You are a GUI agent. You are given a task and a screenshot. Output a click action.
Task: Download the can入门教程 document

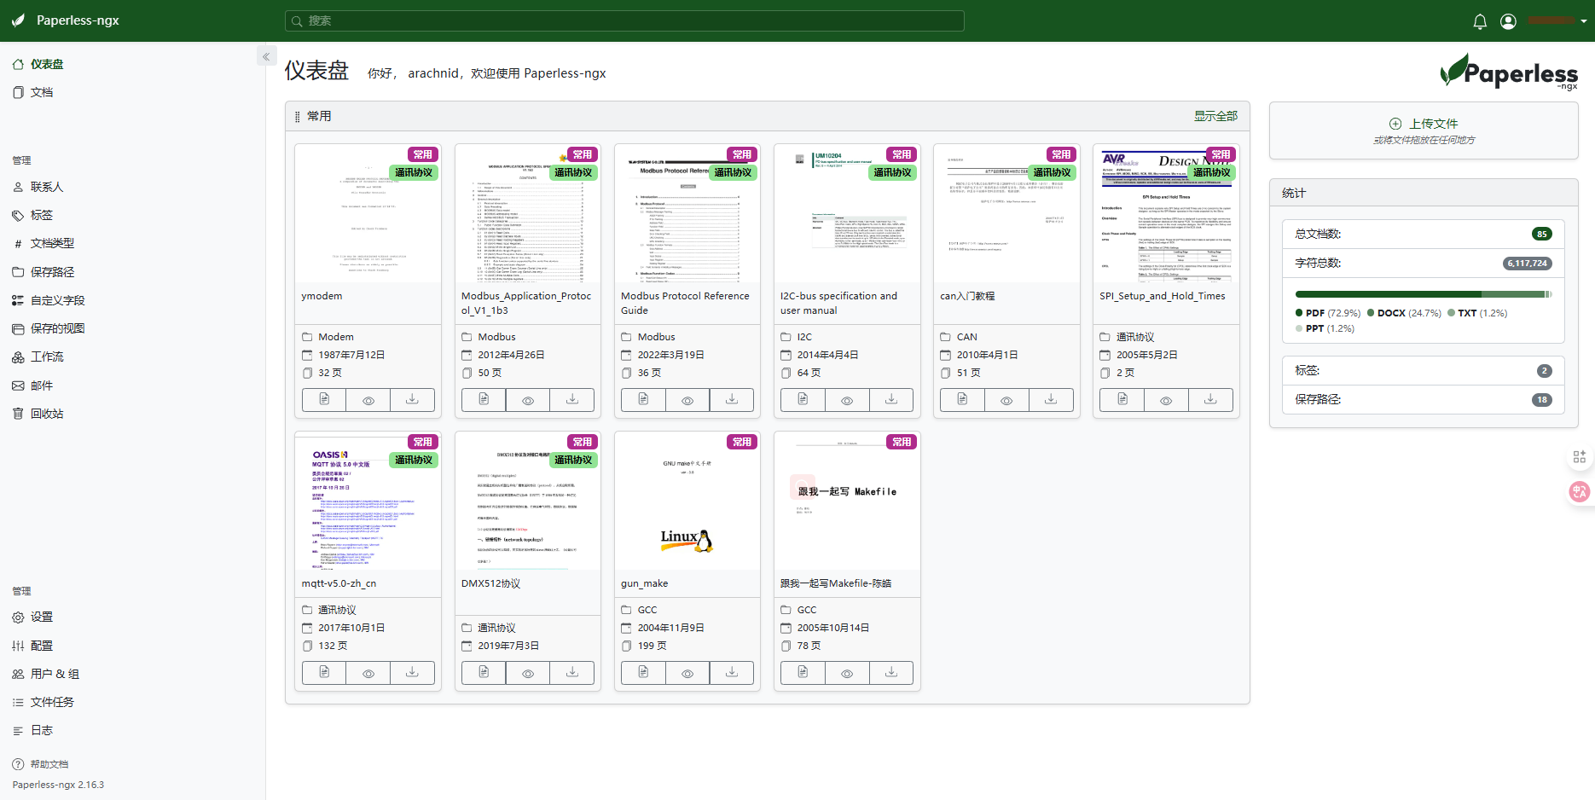tap(1051, 399)
